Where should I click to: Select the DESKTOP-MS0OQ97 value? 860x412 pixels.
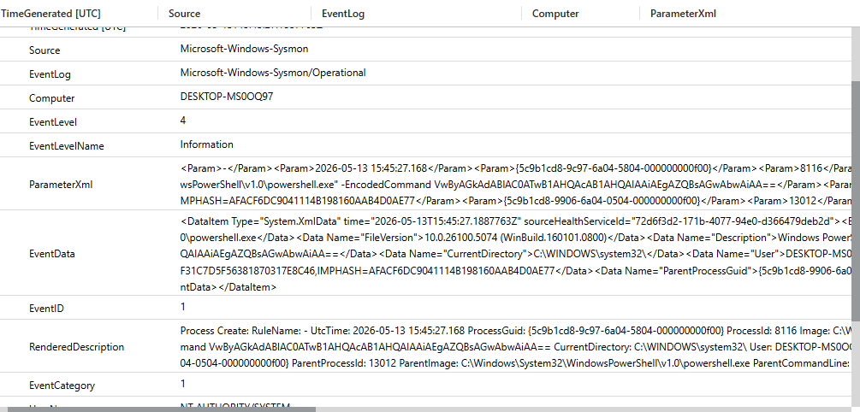(227, 97)
